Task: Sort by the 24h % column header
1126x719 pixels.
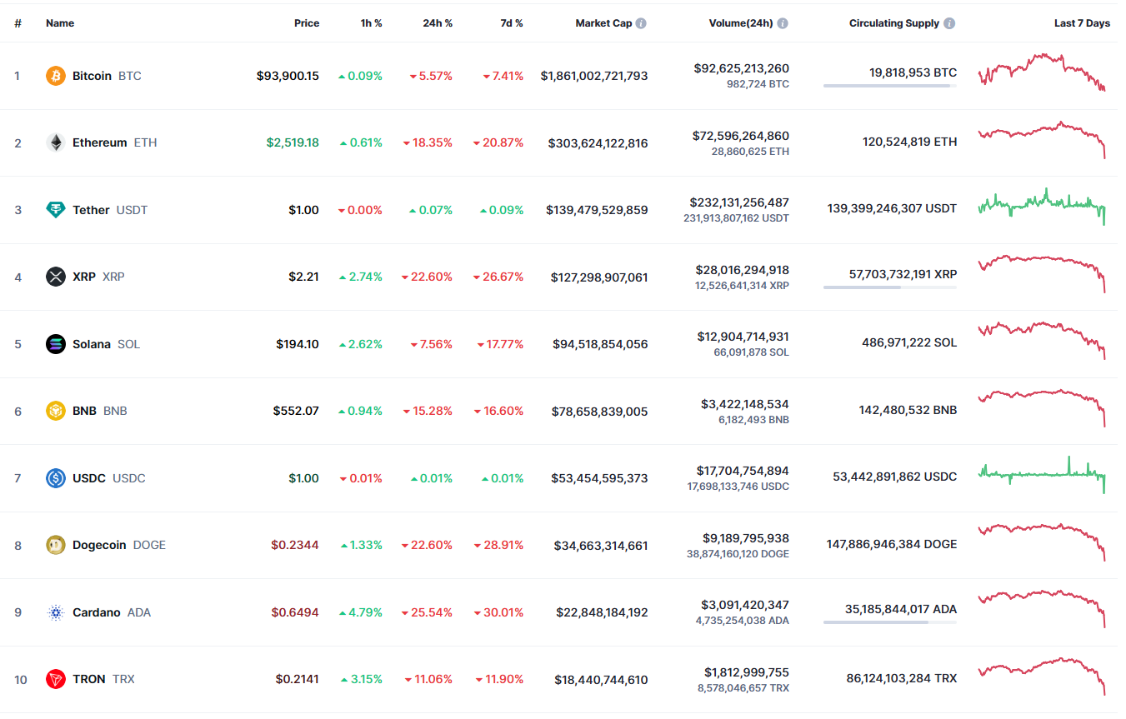Action: (x=438, y=23)
